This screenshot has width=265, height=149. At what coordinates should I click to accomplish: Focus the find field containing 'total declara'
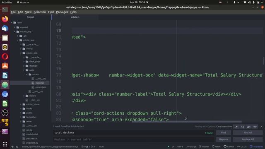[133, 132]
